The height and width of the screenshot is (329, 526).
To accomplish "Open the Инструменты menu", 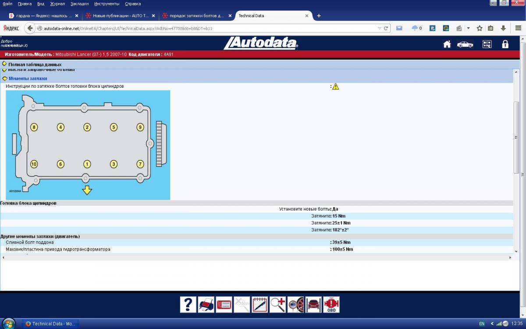I will [x=107, y=4].
